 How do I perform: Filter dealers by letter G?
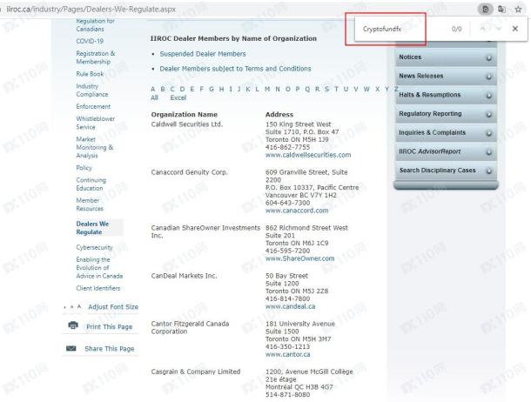[x=212, y=90]
